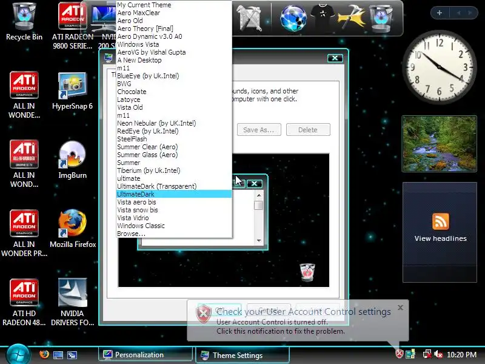485x364 pixels.
Task: Launch HyperSnap 6 from the desktop
Action: point(72,90)
